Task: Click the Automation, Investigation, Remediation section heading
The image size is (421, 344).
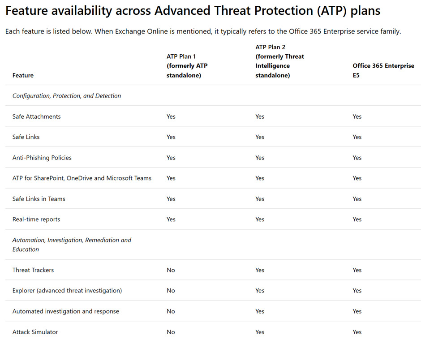Action: 72,245
